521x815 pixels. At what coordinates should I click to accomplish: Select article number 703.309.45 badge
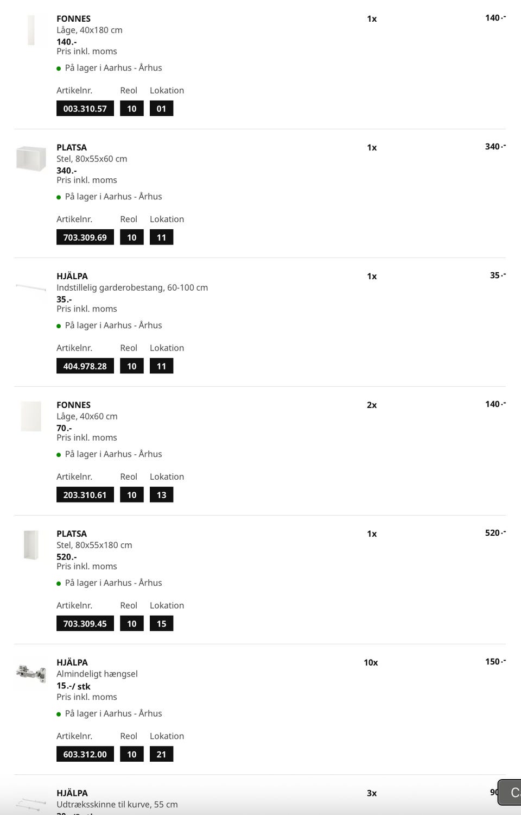tap(85, 624)
